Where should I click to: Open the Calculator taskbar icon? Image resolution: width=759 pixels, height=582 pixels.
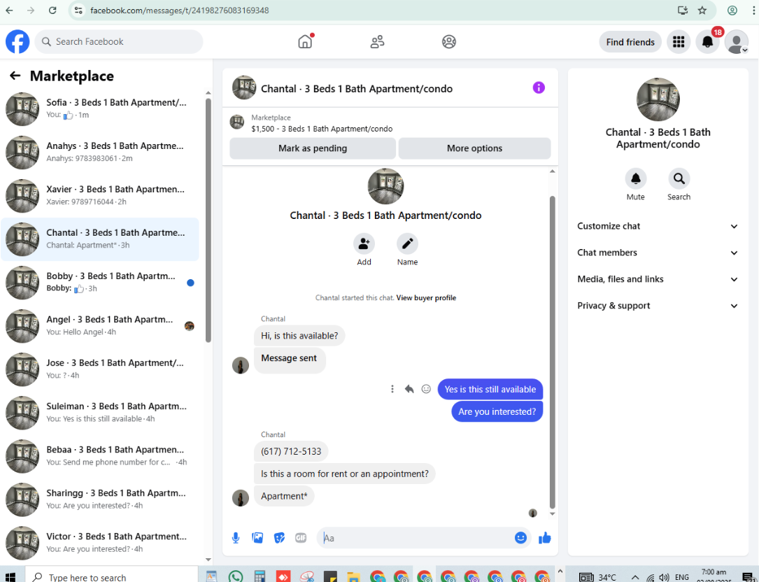click(x=260, y=576)
